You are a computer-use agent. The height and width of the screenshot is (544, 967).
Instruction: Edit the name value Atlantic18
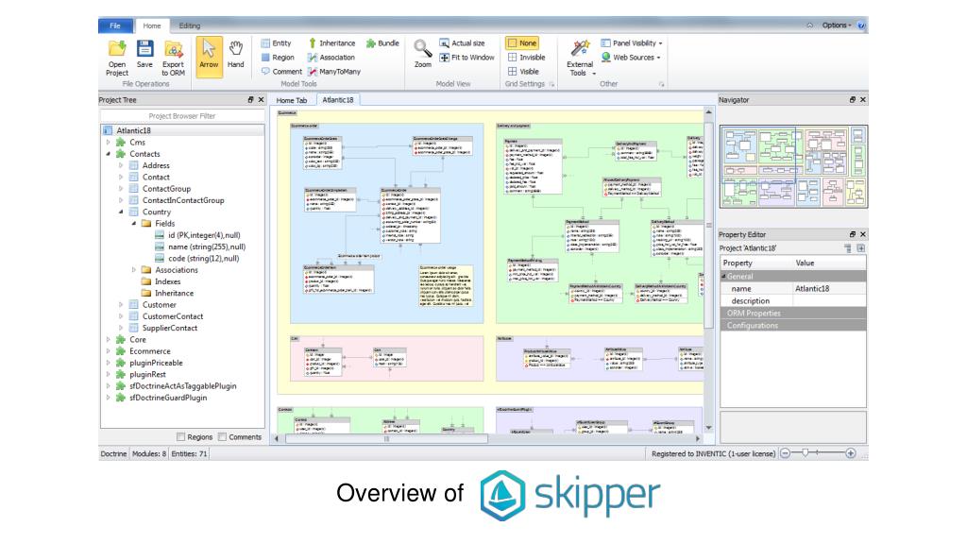point(829,289)
